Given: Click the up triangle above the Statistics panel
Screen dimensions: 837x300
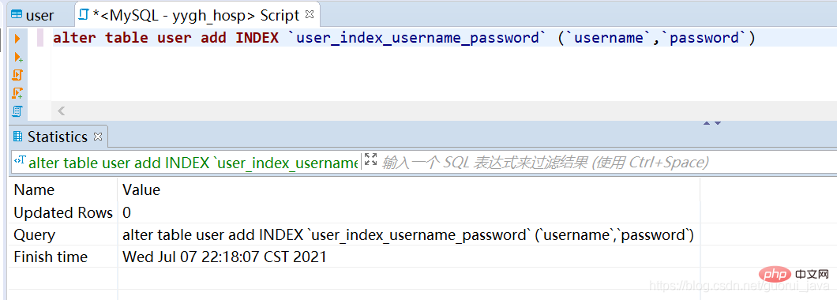Looking at the screenshot, I should pyautogui.click(x=707, y=123).
